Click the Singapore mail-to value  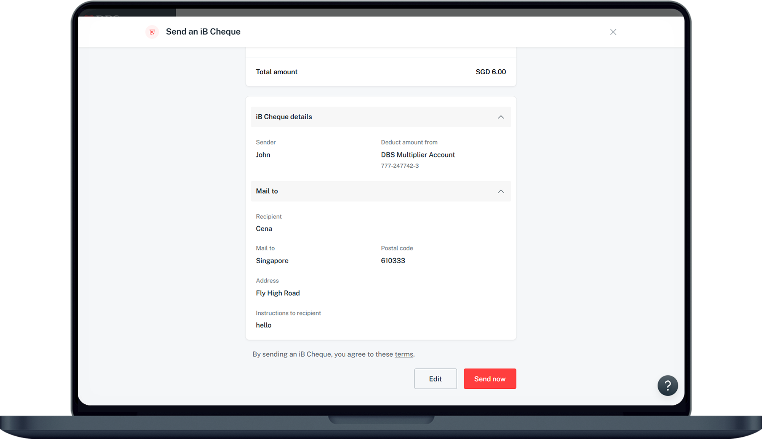pos(272,261)
